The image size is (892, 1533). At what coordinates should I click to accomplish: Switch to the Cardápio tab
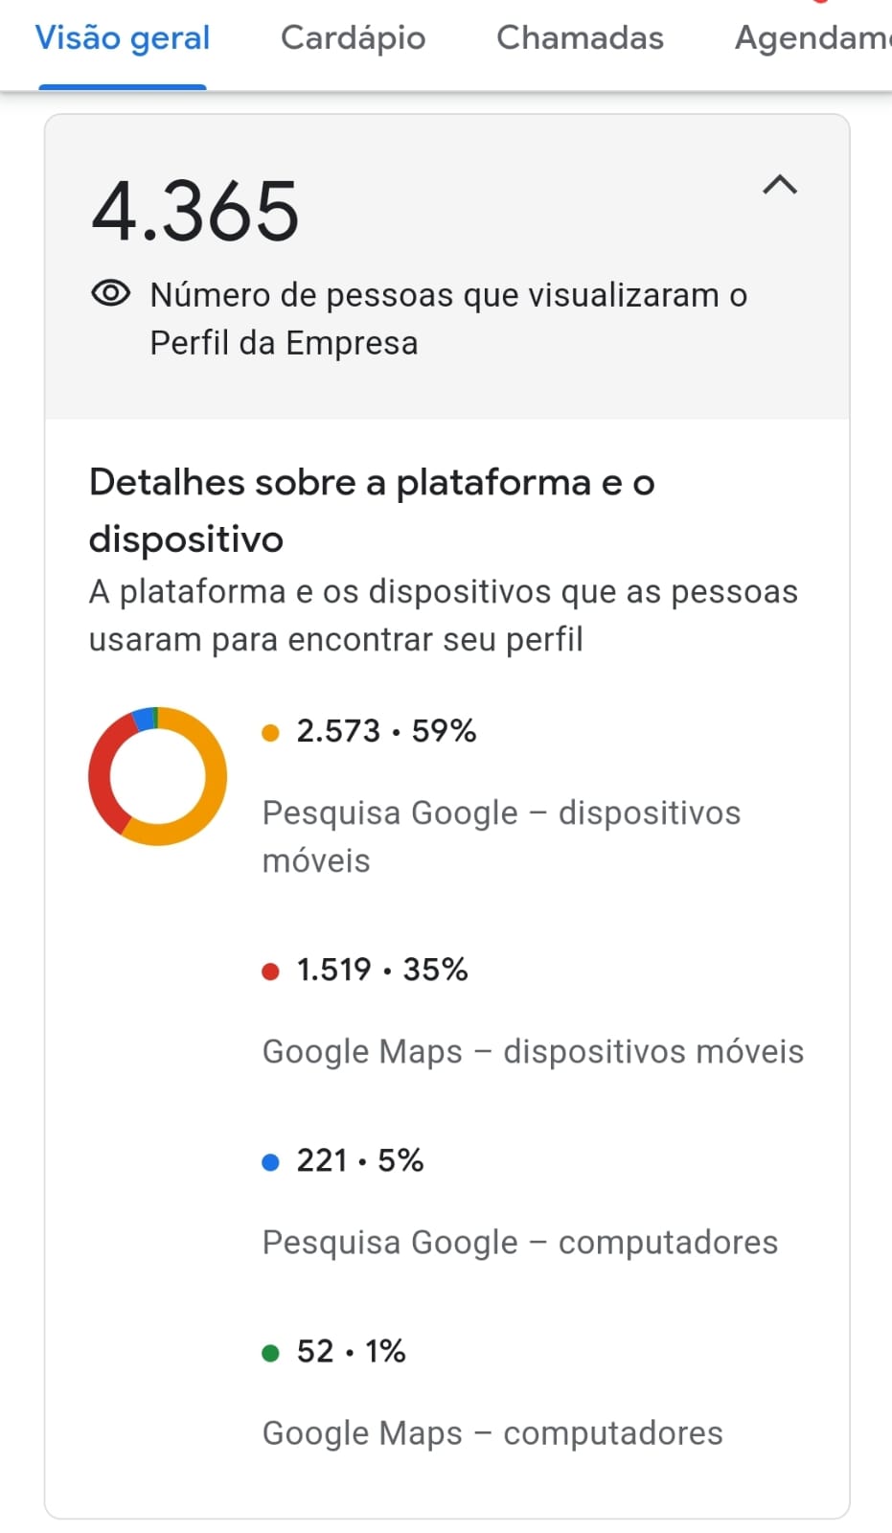point(353,38)
